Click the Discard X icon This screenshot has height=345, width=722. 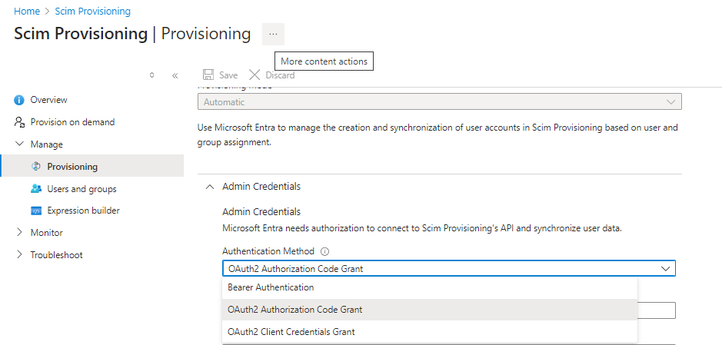(x=255, y=75)
